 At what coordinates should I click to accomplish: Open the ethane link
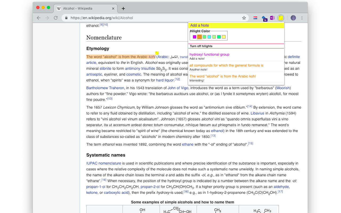point(188,144)
